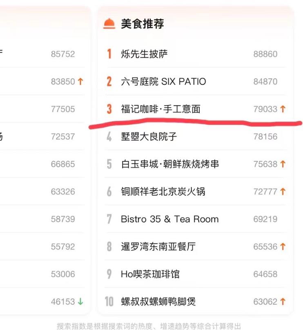The width and height of the screenshot is (303, 330).
Task: Open Ho喫茶珈琲馆 listing
Action: [150, 274]
